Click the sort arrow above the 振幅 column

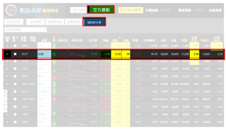point(120,38)
